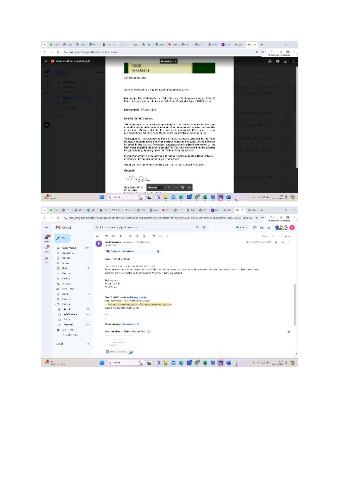Click the PDF preview window's vertical scrollbar
The width and height of the screenshot is (339, 479).
297,116
